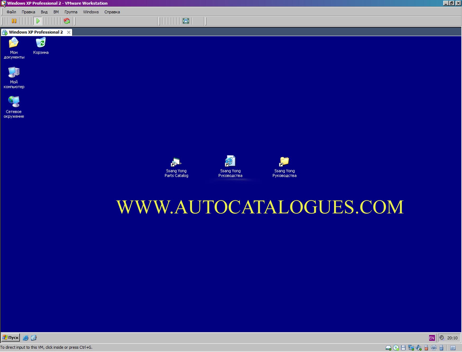
Task: Click the printer device status icon
Action: tap(434, 348)
